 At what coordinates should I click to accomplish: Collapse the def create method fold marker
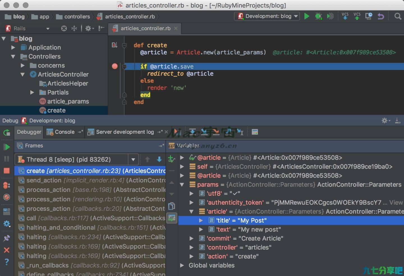coord(124,45)
